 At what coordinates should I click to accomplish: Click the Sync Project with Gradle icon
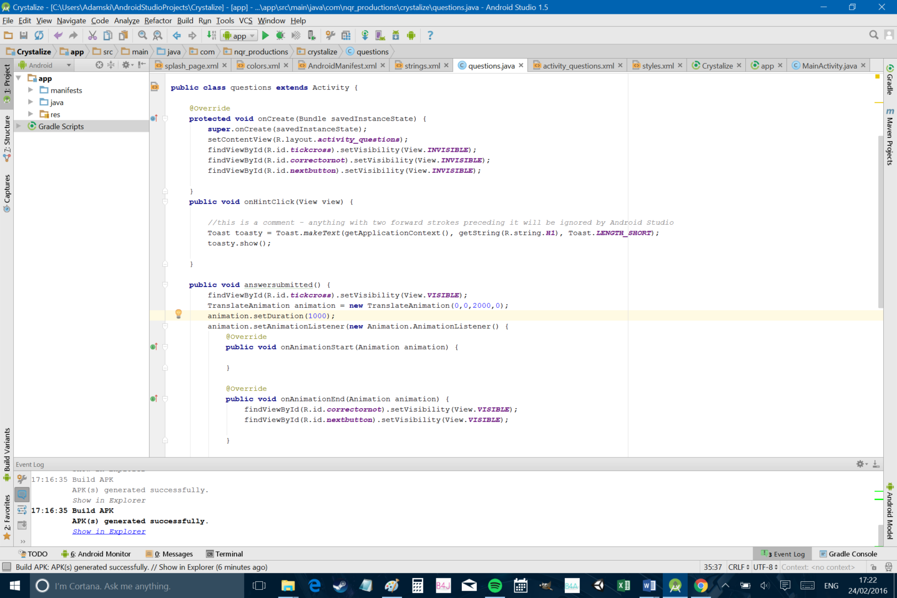pyautogui.click(x=365, y=35)
